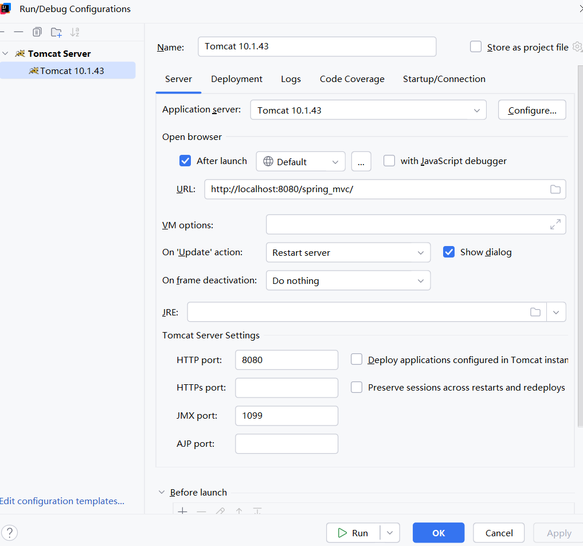Browse for JRE folder
The width and height of the screenshot is (583, 546).
coord(535,312)
